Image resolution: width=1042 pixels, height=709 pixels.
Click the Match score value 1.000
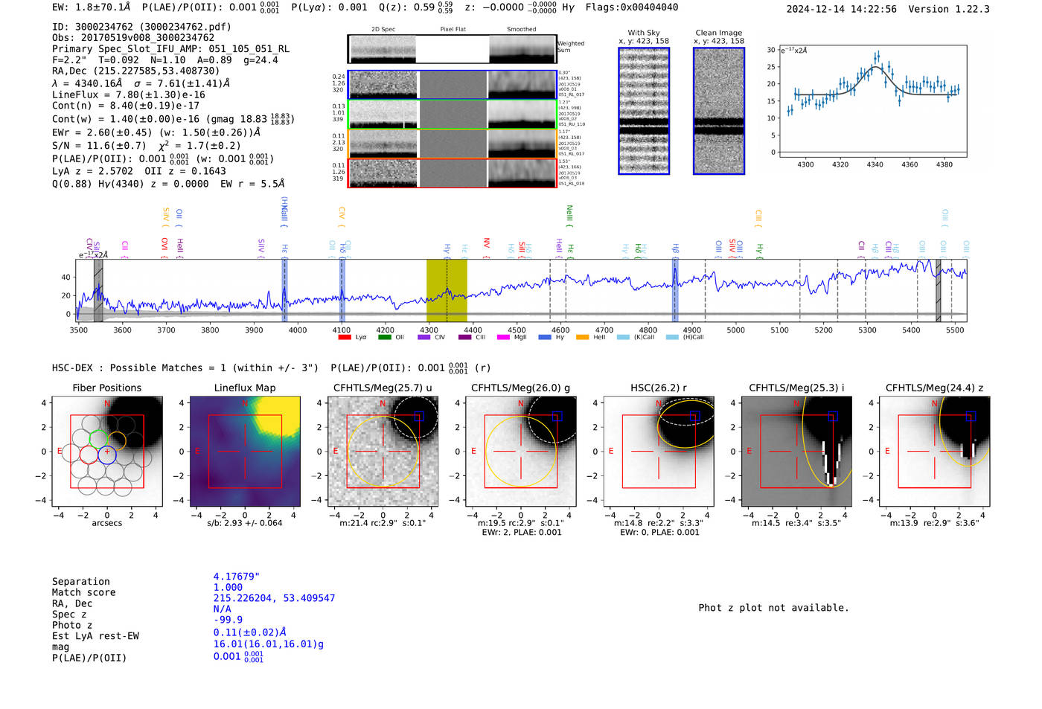tap(228, 587)
